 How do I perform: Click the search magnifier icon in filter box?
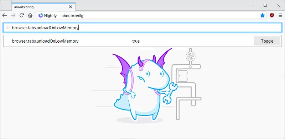(x=8, y=28)
